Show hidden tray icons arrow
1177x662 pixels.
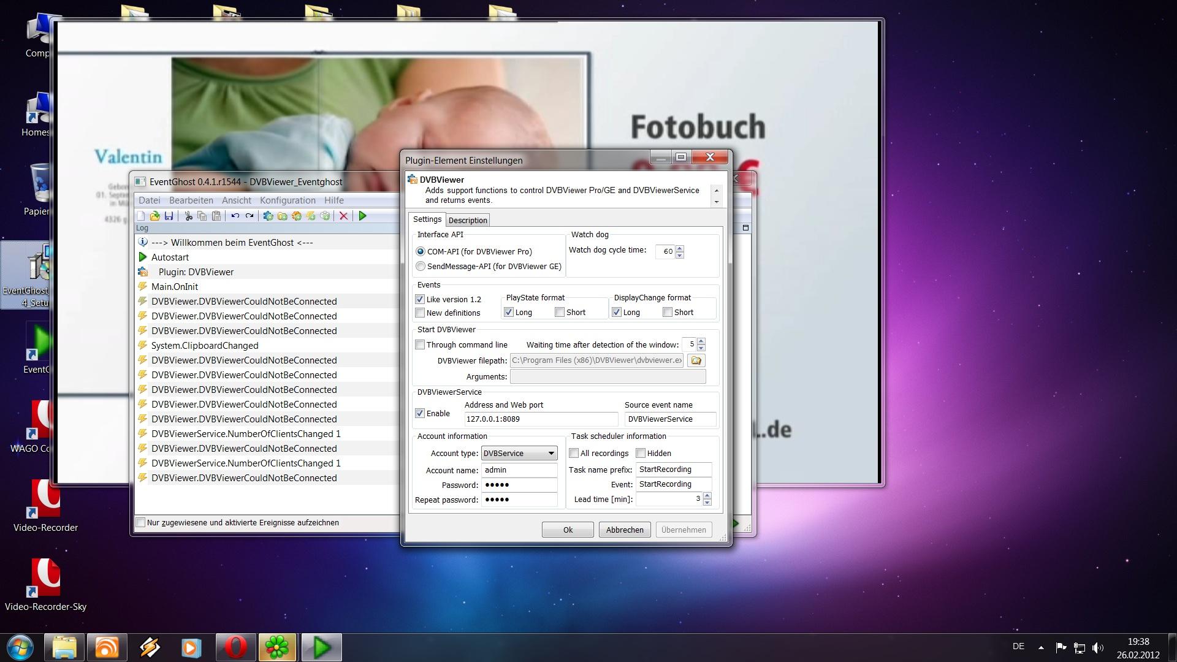click(1041, 647)
